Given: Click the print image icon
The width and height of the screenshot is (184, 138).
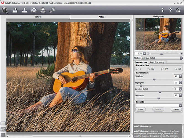Looking at the screenshot, I should [x=34, y=10].
